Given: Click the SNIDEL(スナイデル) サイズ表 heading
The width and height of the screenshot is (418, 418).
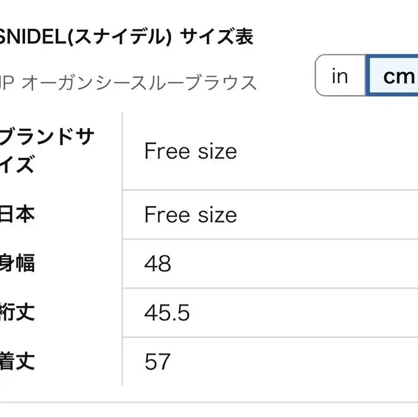Looking at the screenshot, I should click(x=126, y=37).
